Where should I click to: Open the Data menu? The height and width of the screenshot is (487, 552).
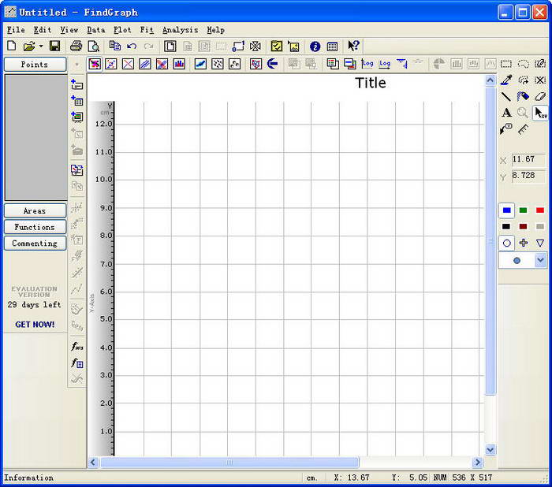coord(95,30)
